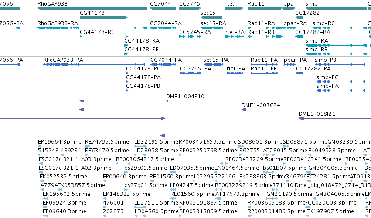Image resolution: width=371 pixels, height=218 pixels.
Task: Select BAC clone DME1-003C24
Action: 261,105
